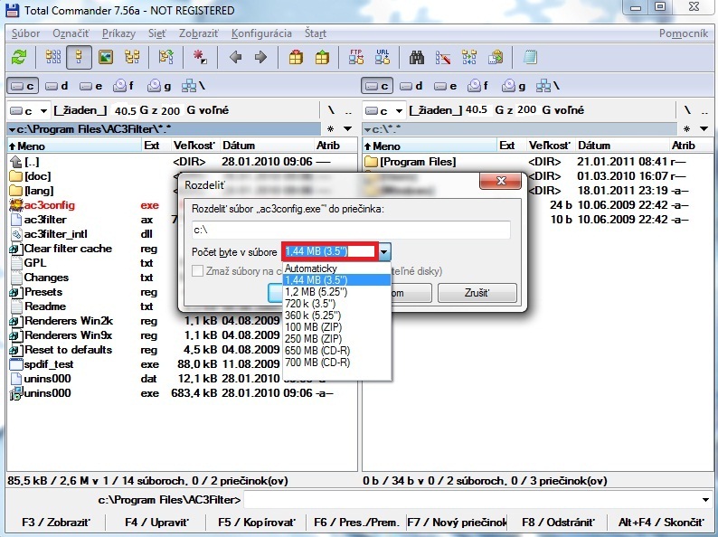Show thumbnail view via picture icon
718x537 pixels.
[x=106, y=57]
